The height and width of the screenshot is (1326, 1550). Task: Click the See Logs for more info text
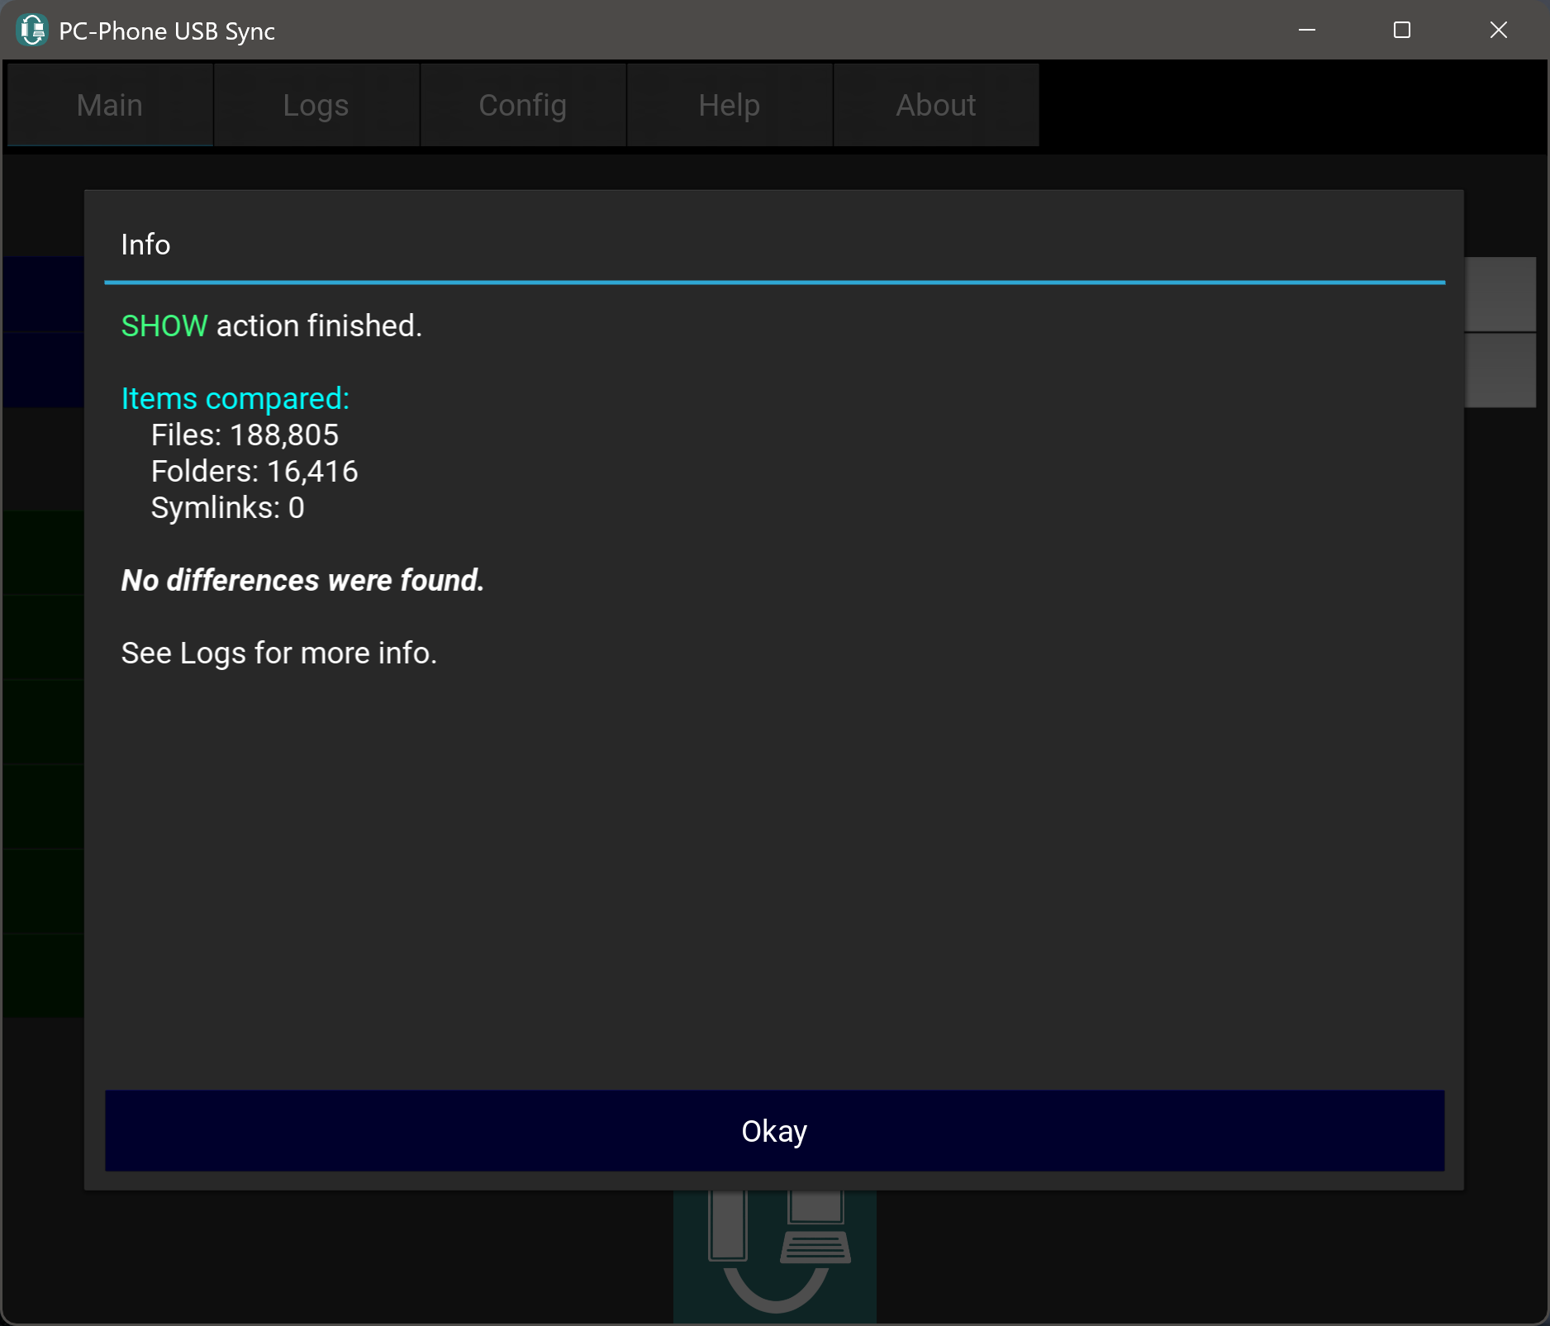tap(278, 653)
